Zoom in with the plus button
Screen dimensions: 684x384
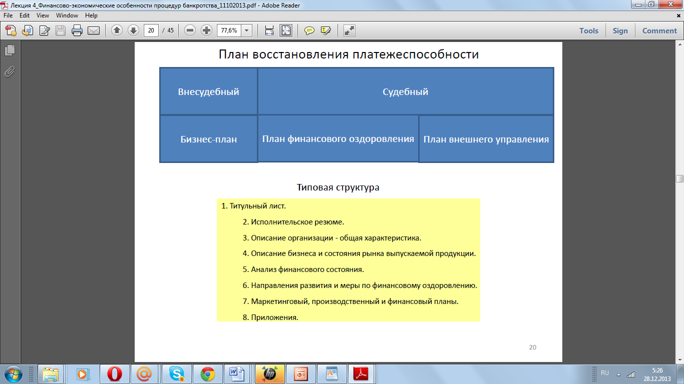206,30
